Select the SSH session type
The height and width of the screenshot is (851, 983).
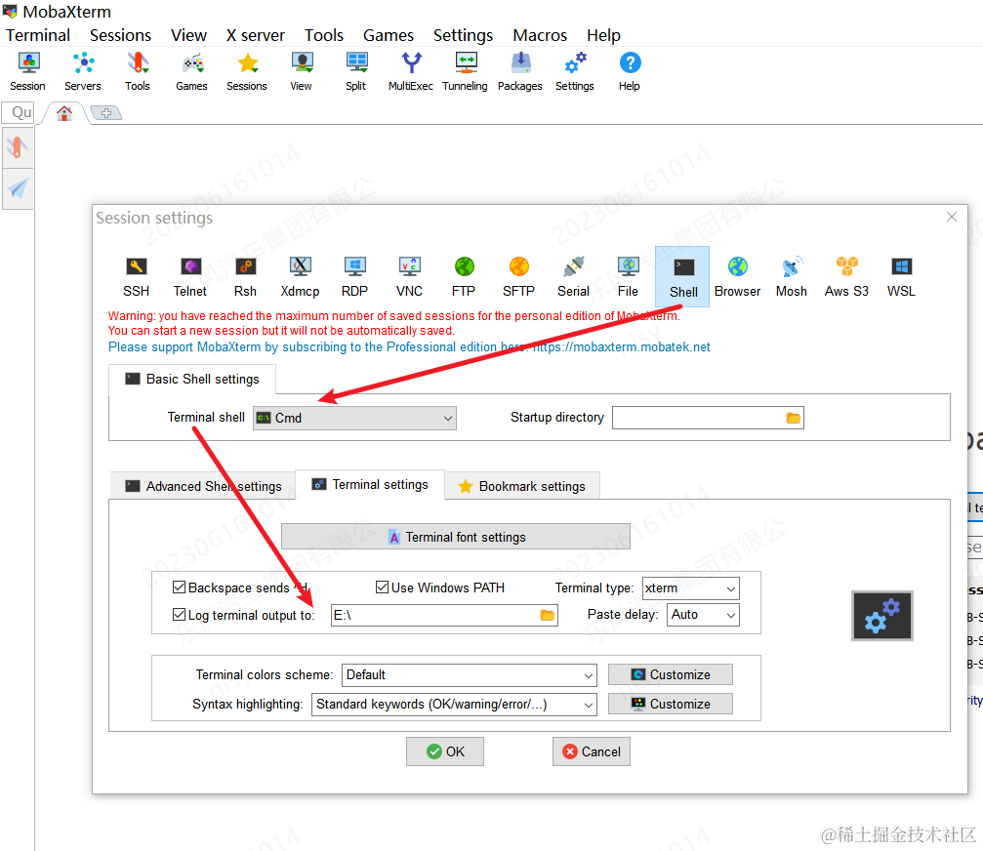pos(136,276)
